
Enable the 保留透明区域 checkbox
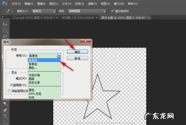(9, 91)
